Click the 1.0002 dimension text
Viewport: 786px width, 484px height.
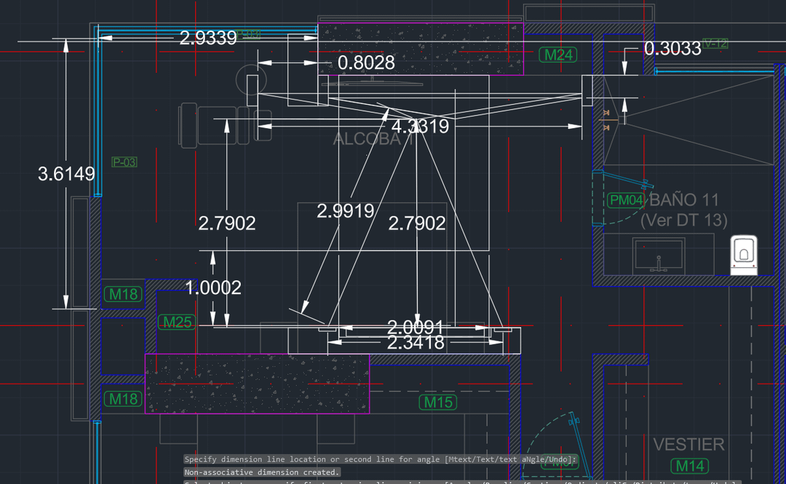(x=213, y=287)
